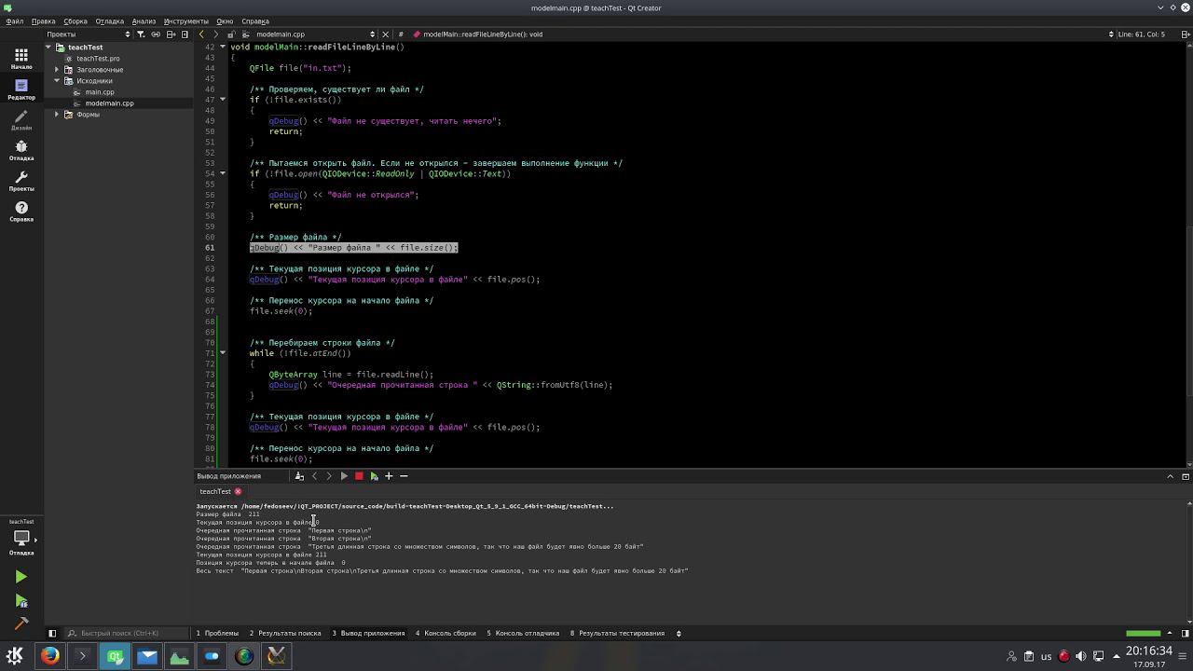Expand the Заголовочные folder in project tree
The height and width of the screenshot is (671, 1193).
57,70
